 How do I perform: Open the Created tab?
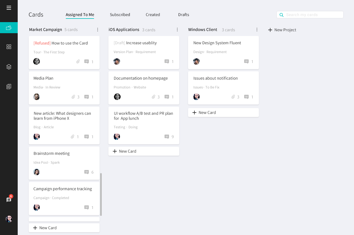[153, 15]
